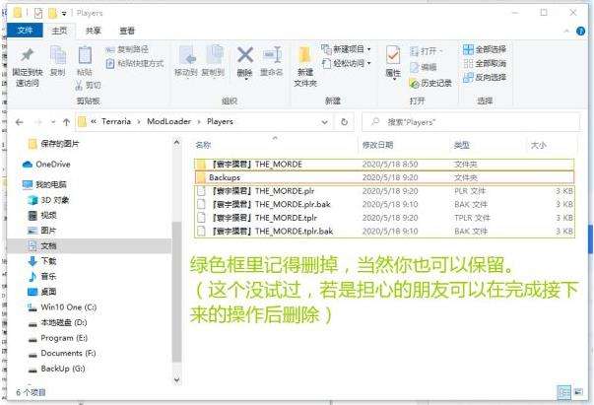Select the Home (主页) ribbon tab
The height and width of the screenshot is (405, 594).
point(59,31)
